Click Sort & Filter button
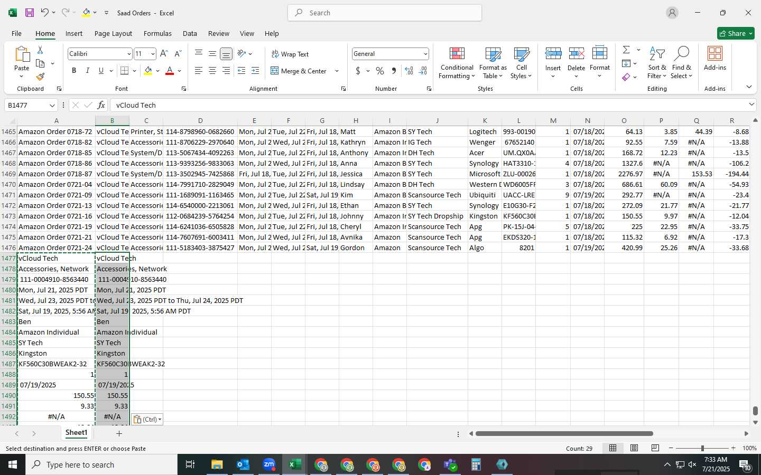This screenshot has width=761, height=475. pyautogui.click(x=657, y=62)
